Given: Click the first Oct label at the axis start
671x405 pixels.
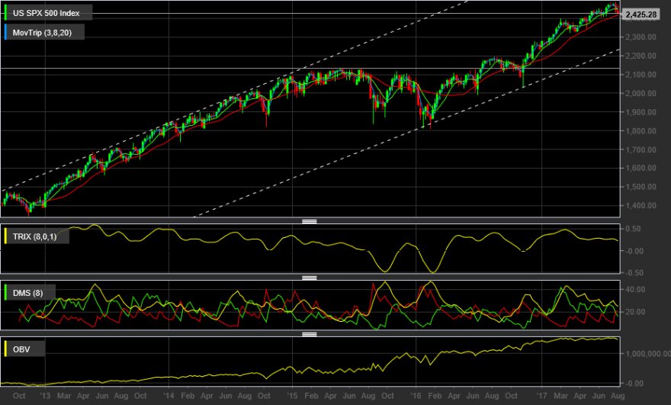Looking at the screenshot, I should [x=19, y=396].
